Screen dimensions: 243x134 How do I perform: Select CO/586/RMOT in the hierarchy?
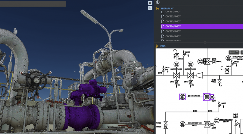click(x=173, y=36)
